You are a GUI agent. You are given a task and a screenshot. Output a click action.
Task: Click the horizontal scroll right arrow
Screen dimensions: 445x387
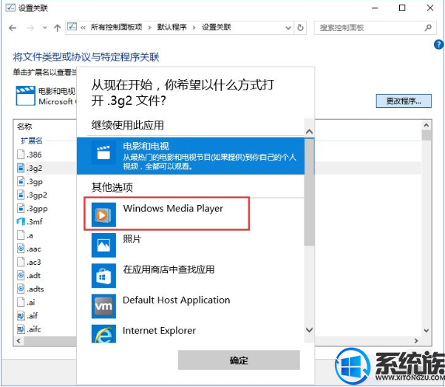click(416, 340)
